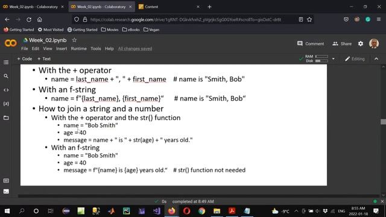Viewport: 386px width, 217px height.
Task: Open the Edit menu
Action: [x=36, y=49]
